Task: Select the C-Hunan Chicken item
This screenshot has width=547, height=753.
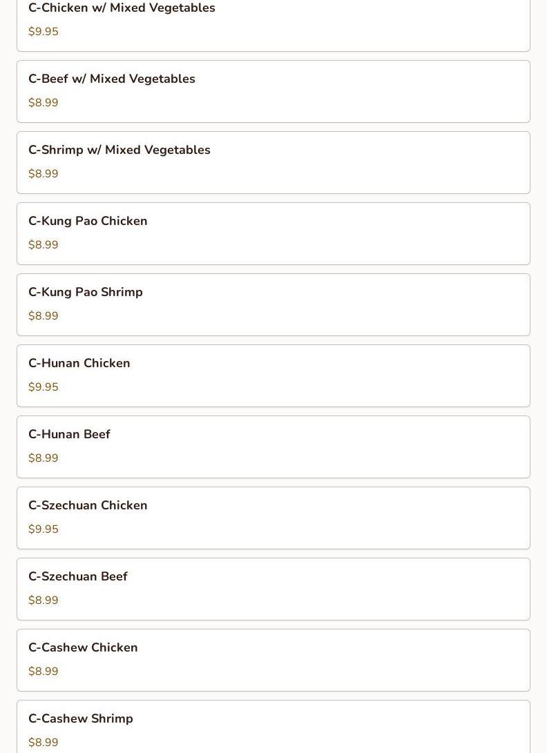Action: point(273,375)
